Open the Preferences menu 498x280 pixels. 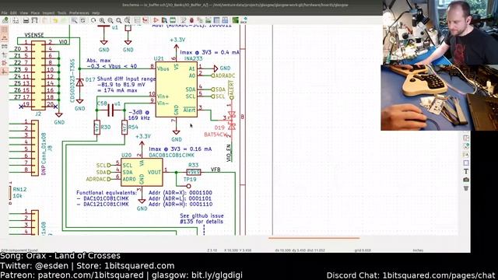click(x=79, y=13)
